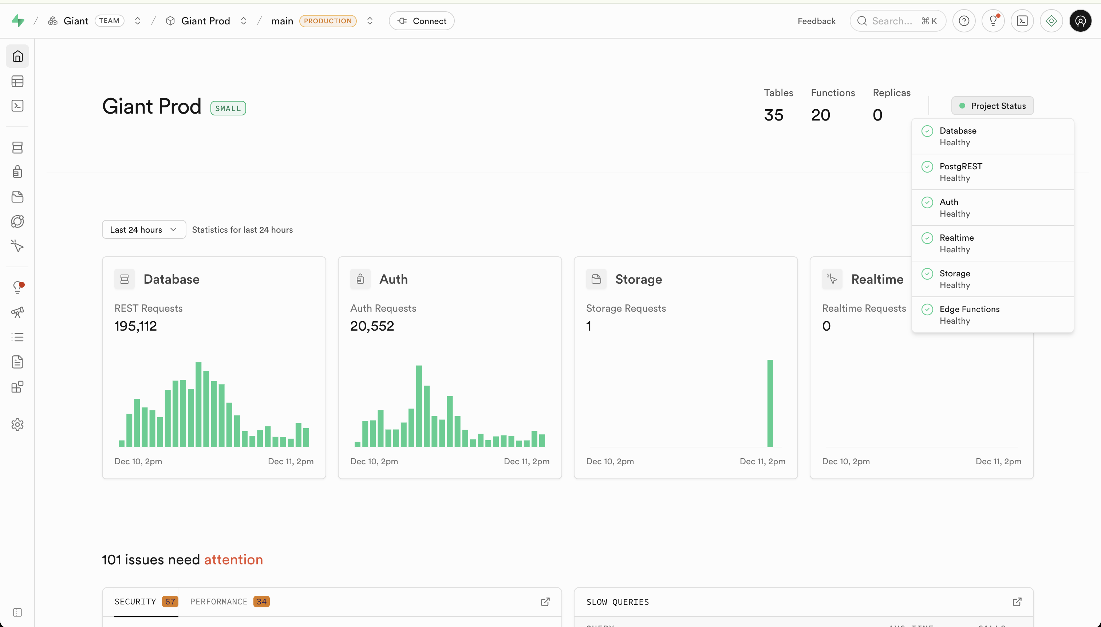Open main branch switcher chevron
1101x627 pixels.
coord(370,21)
